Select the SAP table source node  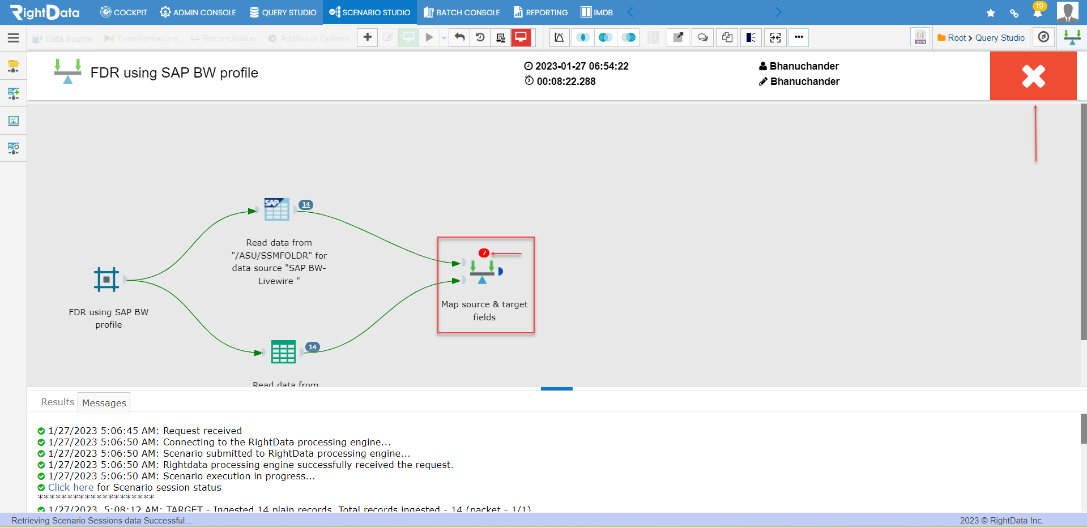[x=277, y=209]
